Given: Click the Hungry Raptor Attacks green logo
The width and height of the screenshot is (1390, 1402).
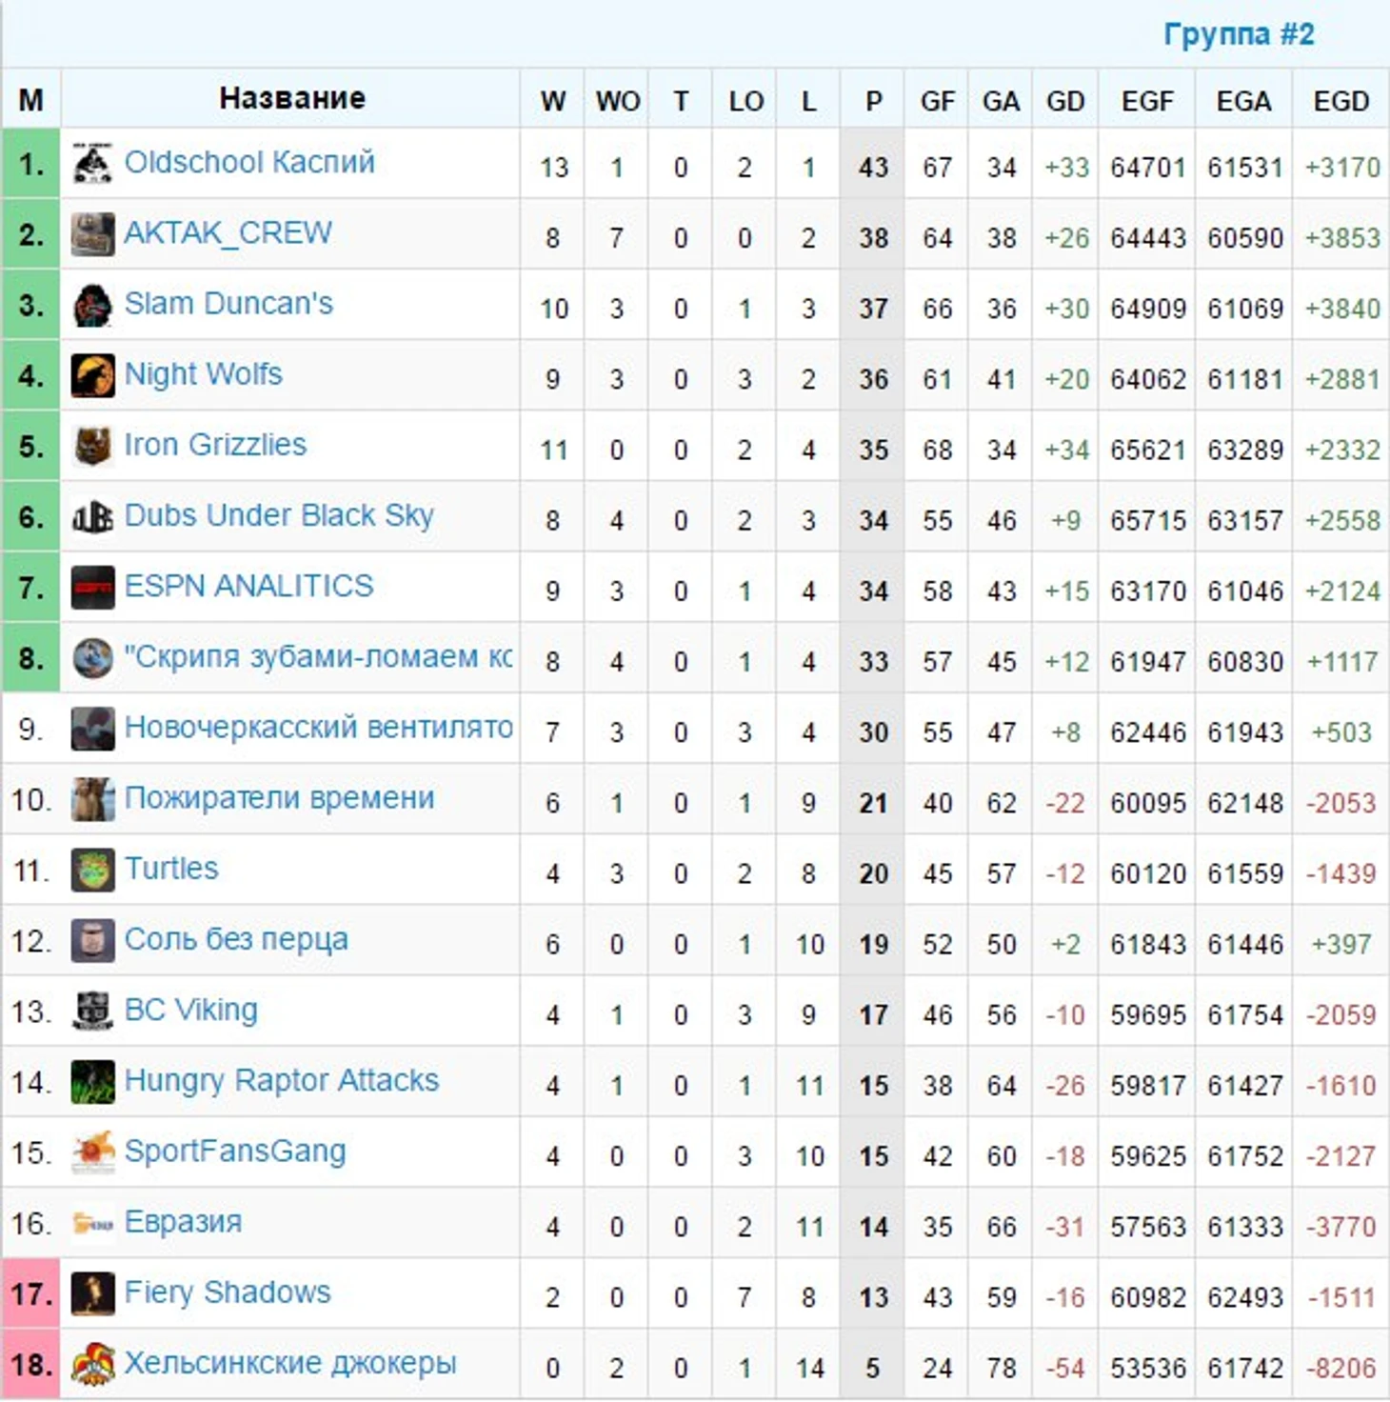Looking at the screenshot, I should (92, 1081).
